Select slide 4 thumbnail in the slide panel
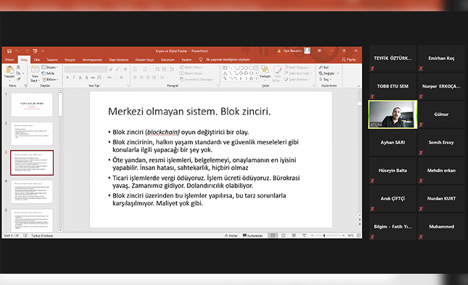This screenshot has height=285, width=468. click(x=32, y=192)
